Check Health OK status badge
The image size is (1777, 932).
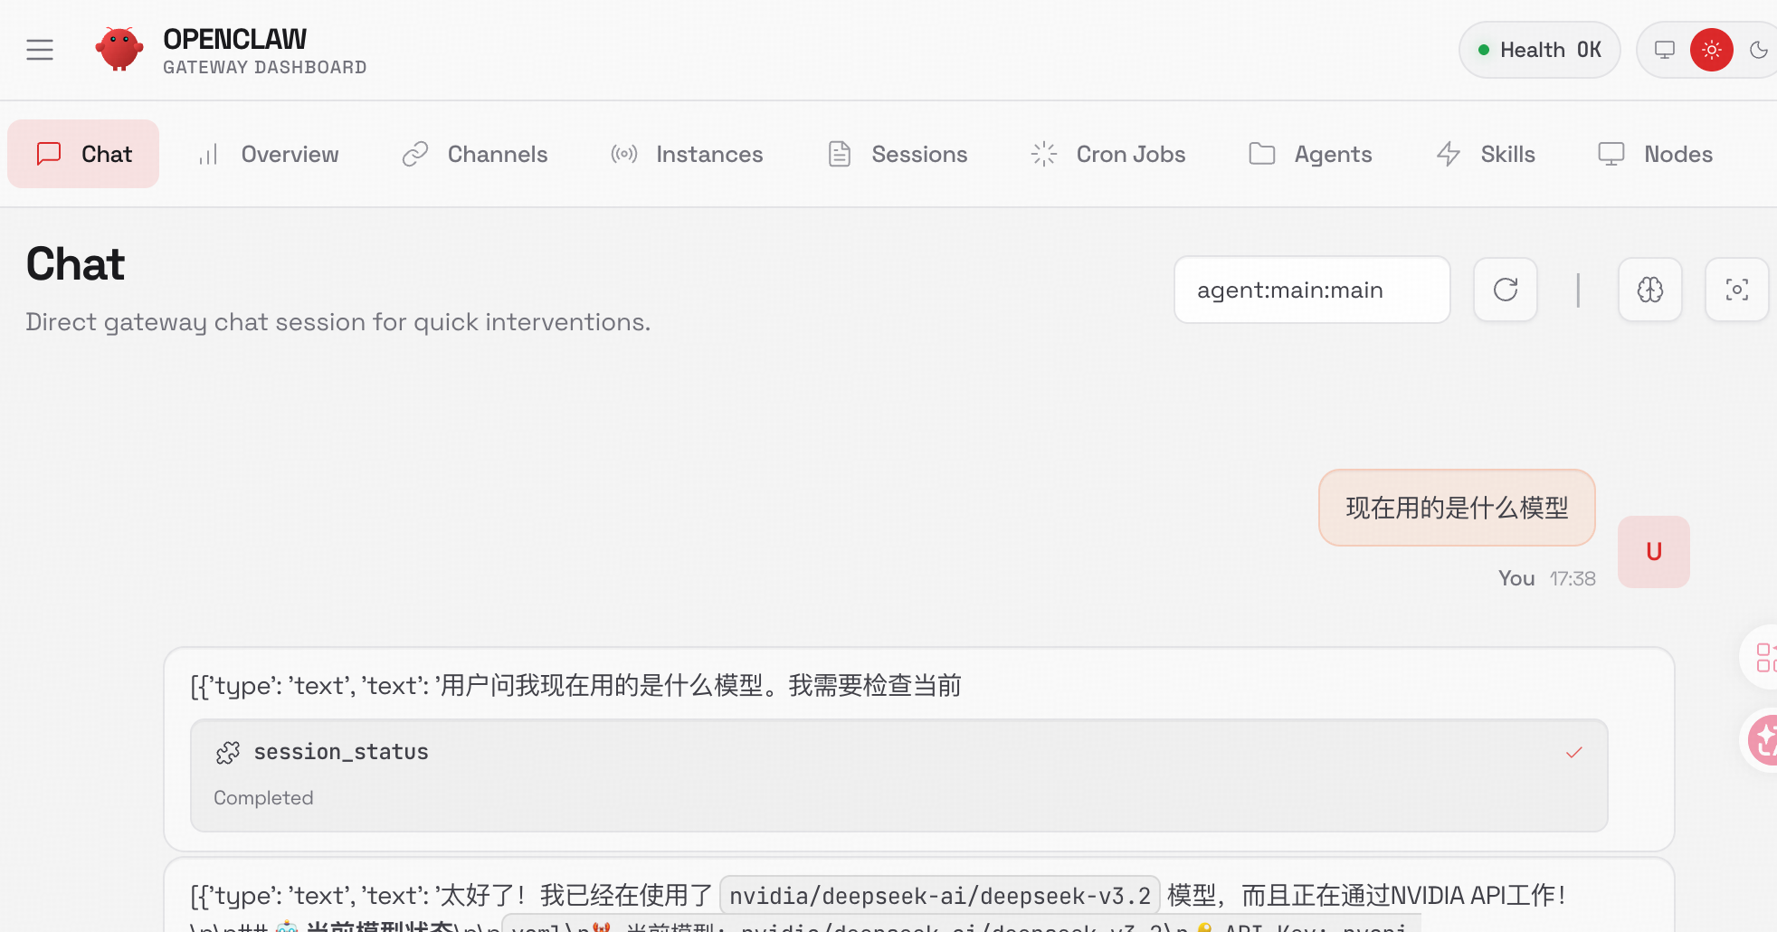point(1539,50)
